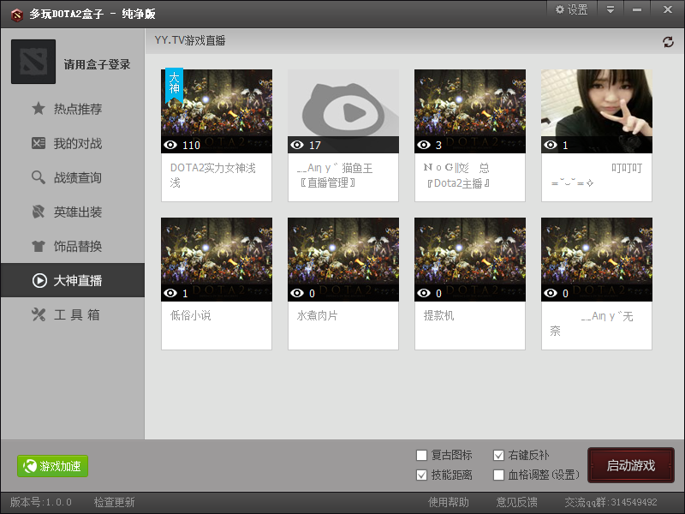The width and height of the screenshot is (685, 514).
Task: Open the girl photo stream thumbnail
Action: 597,111
